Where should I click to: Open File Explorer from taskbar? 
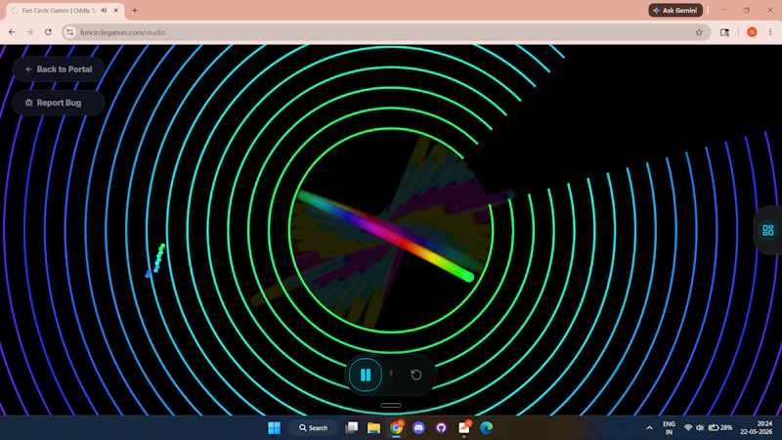373,428
